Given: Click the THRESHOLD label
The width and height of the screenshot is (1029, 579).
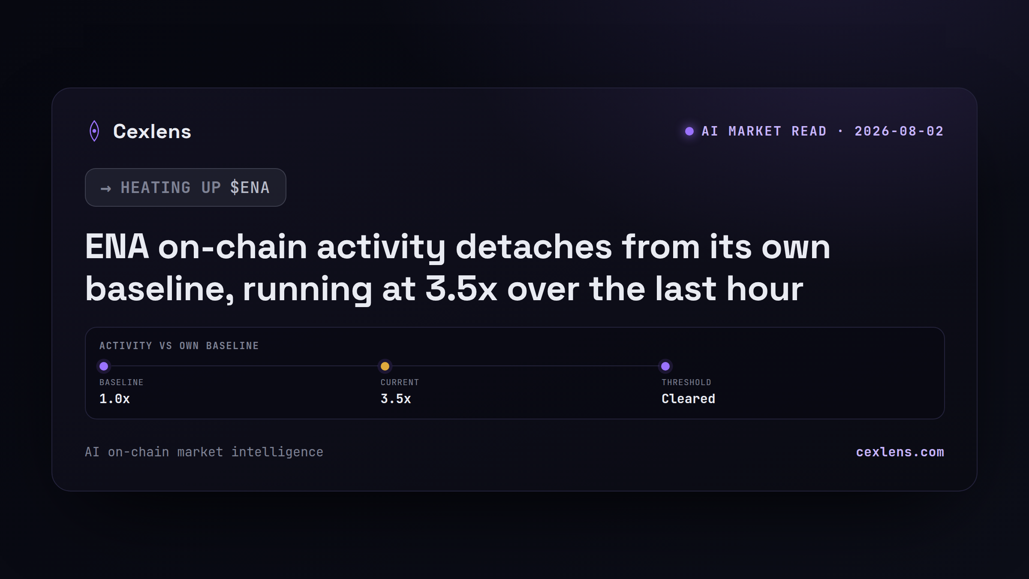Looking at the screenshot, I should click(686, 382).
